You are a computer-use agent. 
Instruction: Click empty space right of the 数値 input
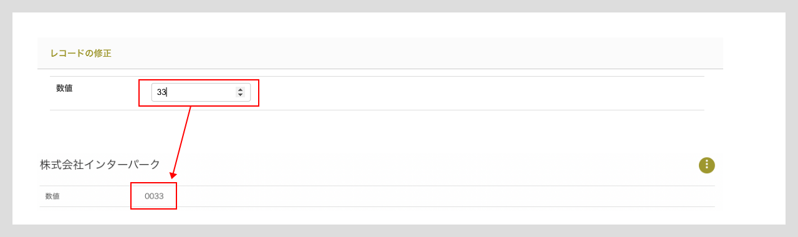coord(480,92)
